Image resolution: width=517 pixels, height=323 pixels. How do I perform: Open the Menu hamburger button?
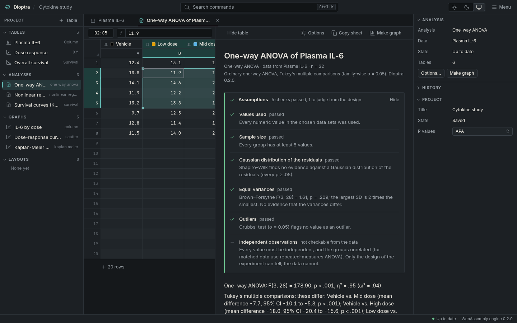(501, 7)
